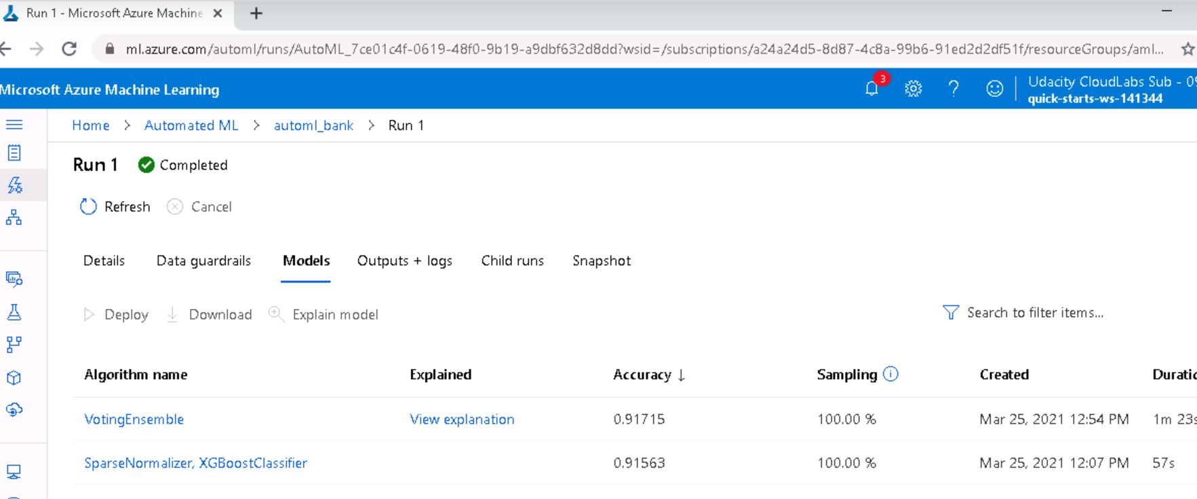Click the filter funnel icon

click(951, 313)
